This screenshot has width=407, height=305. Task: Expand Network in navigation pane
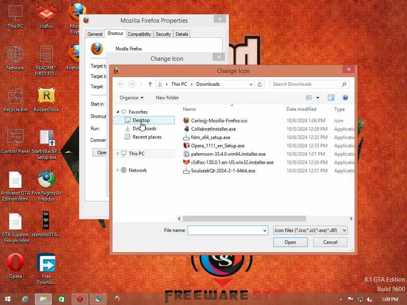tap(118, 170)
